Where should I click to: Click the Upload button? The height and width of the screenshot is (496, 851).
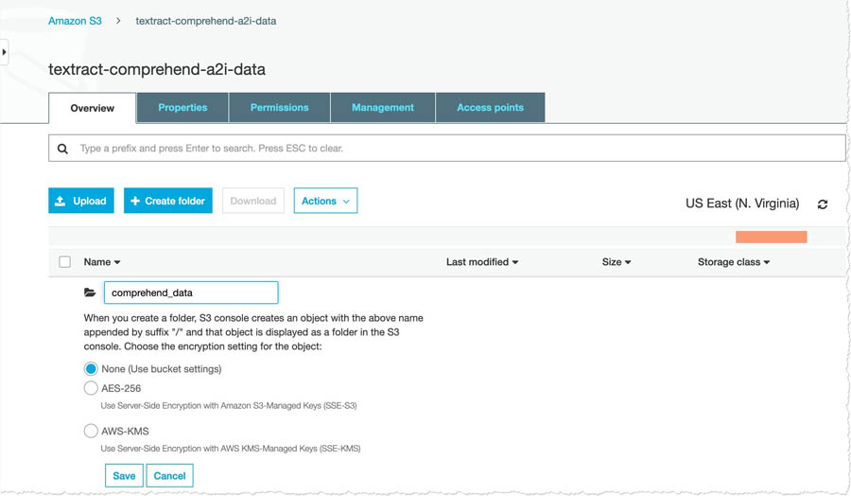81,201
